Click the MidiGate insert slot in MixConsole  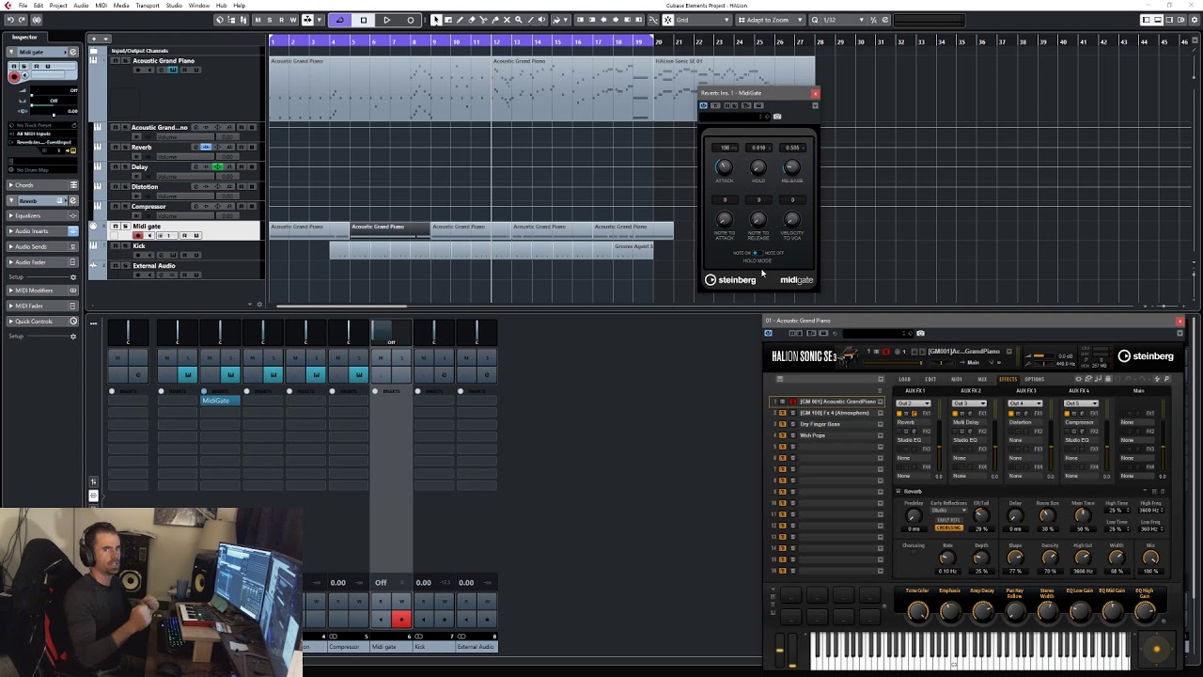(x=220, y=401)
